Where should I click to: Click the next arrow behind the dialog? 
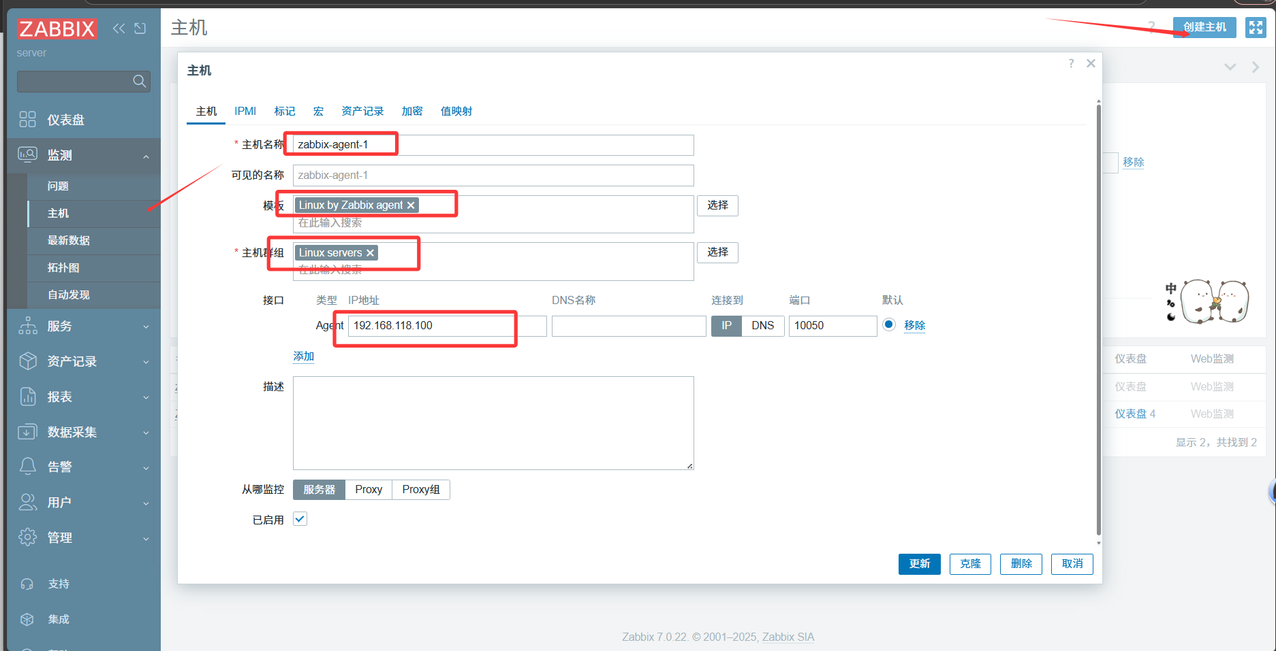click(1256, 67)
